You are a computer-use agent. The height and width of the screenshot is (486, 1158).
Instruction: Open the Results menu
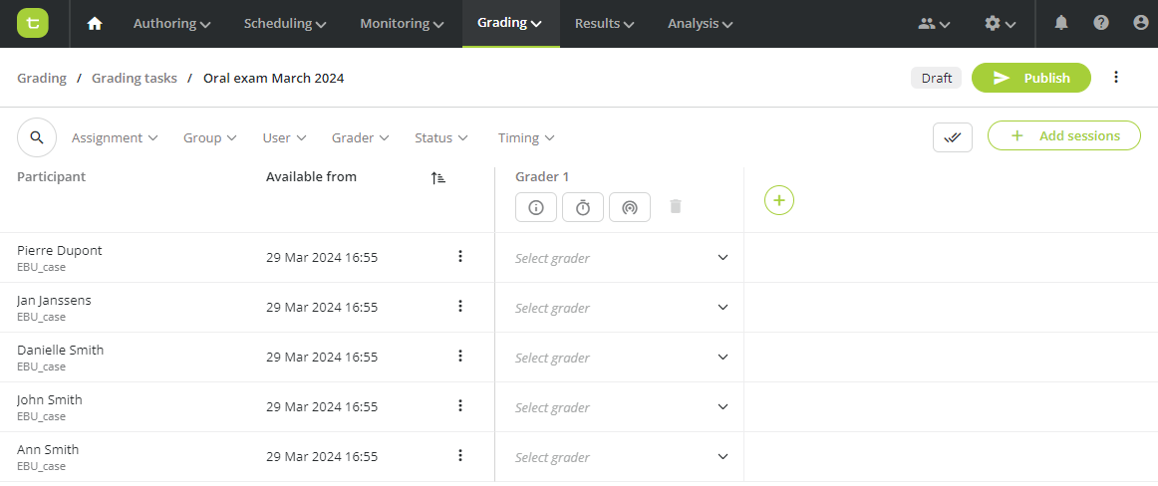[x=605, y=24]
